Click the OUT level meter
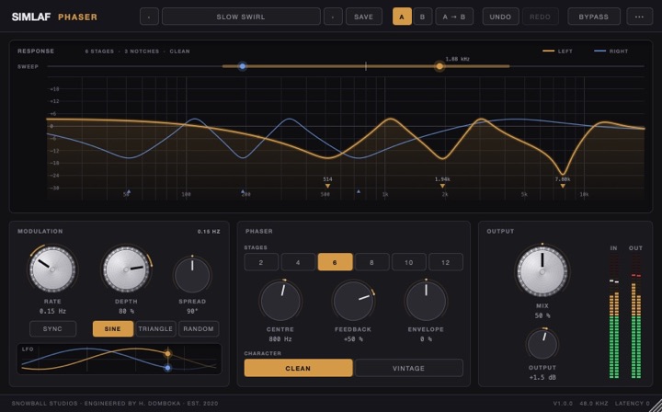Image resolution: width=662 pixels, height=412 pixels. (x=636, y=315)
